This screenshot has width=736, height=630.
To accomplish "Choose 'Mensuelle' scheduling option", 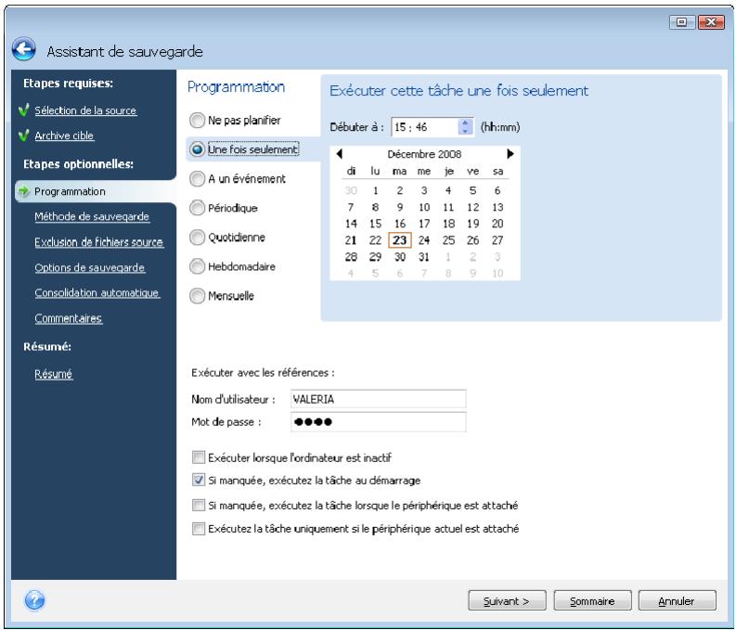I will pos(197,296).
